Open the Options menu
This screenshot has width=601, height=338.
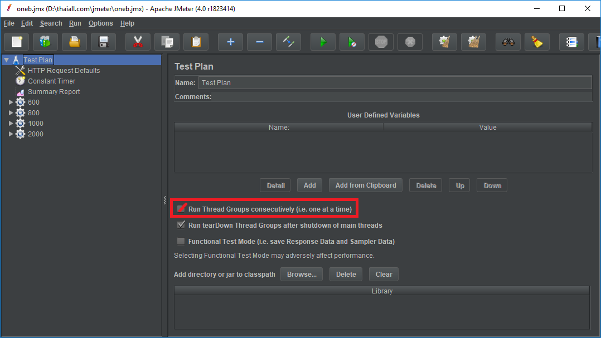point(100,23)
